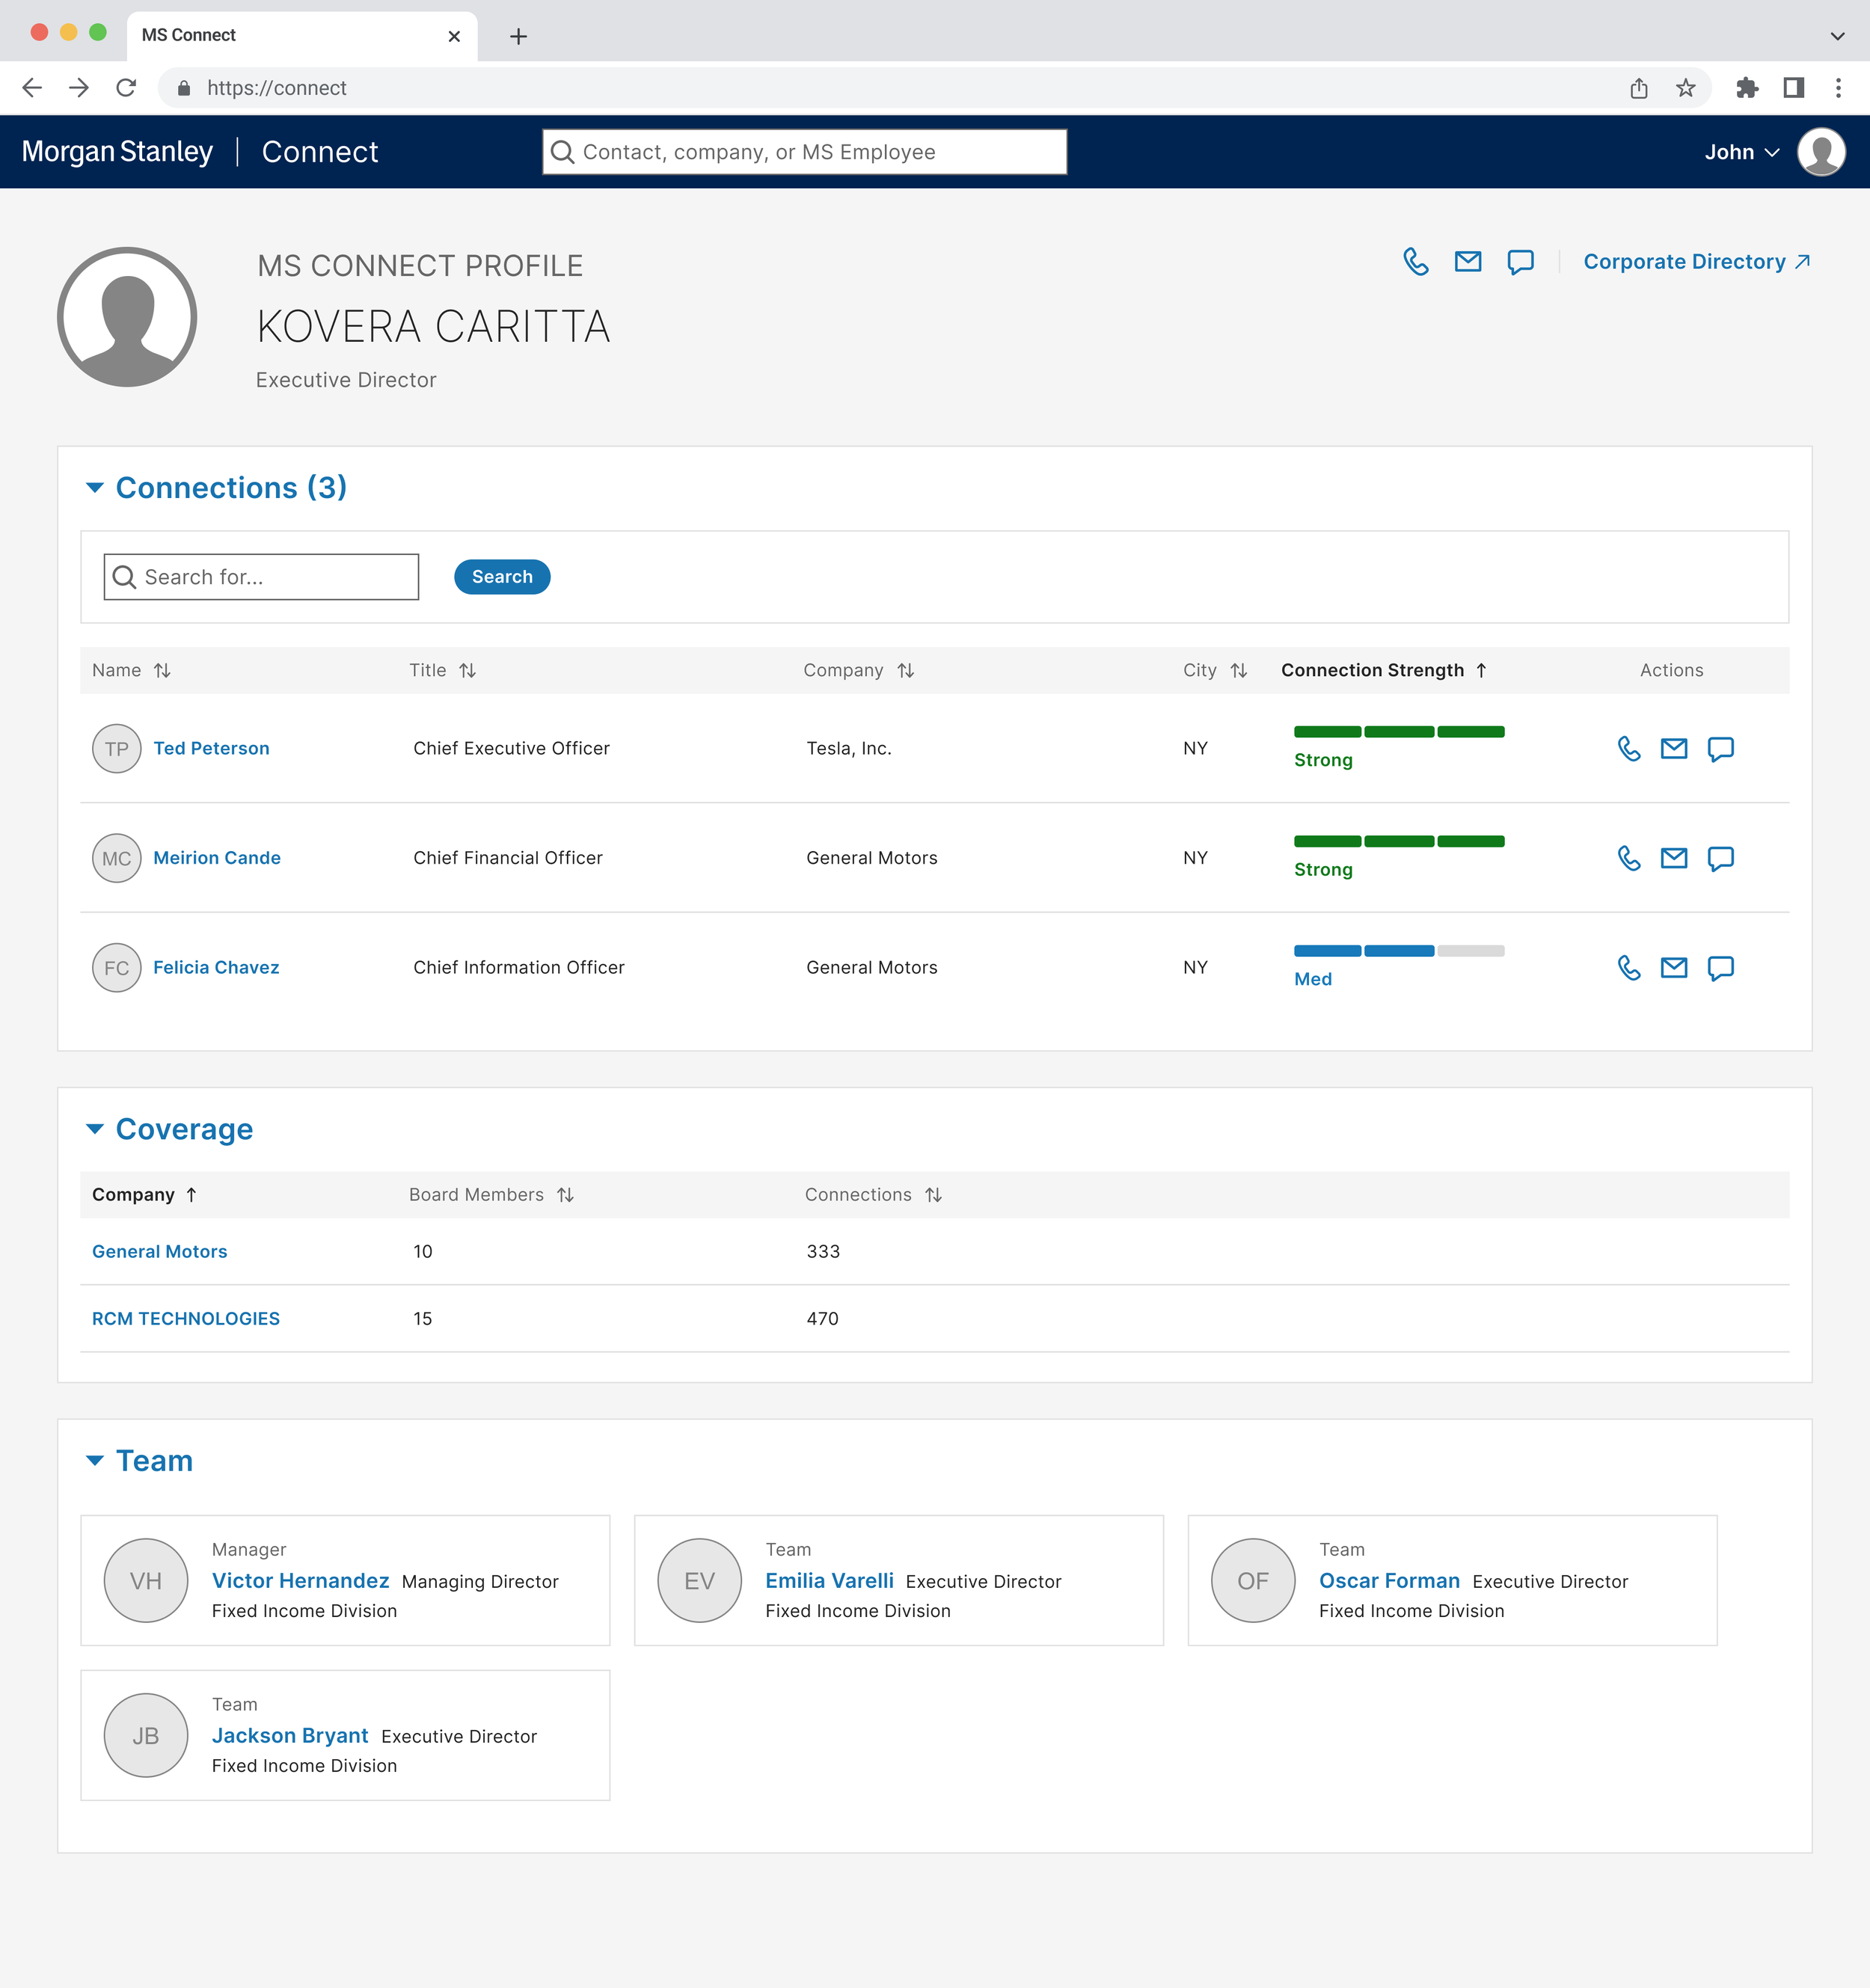The height and width of the screenshot is (1988, 1870).
Task: Open chat icon beside Corporate Directory
Action: pos(1520,262)
